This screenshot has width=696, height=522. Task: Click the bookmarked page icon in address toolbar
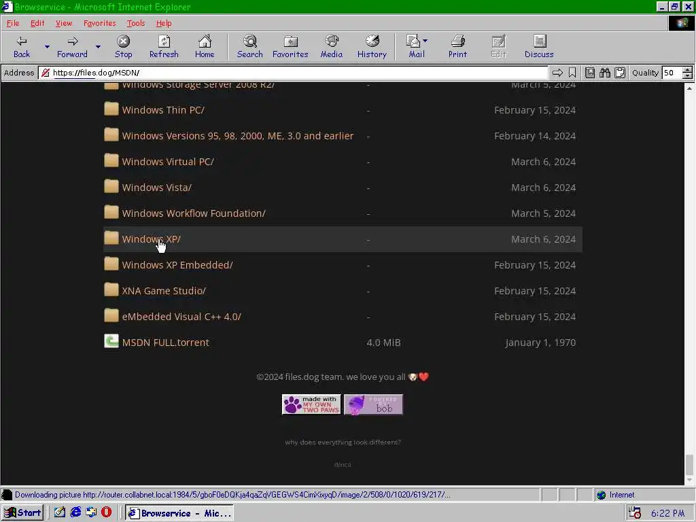click(x=590, y=73)
